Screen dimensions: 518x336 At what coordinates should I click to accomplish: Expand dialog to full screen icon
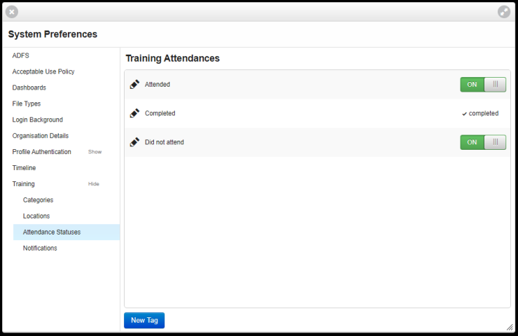504,12
